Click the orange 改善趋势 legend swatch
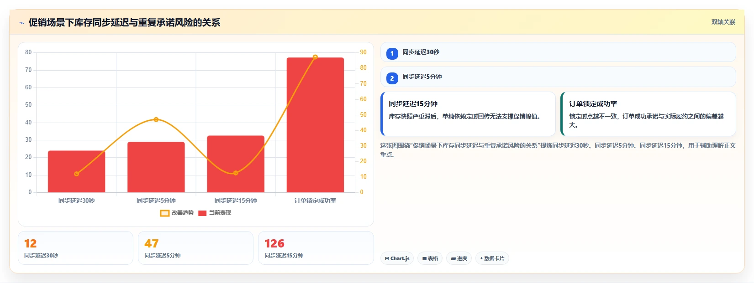754x283 pixels. 165,213
